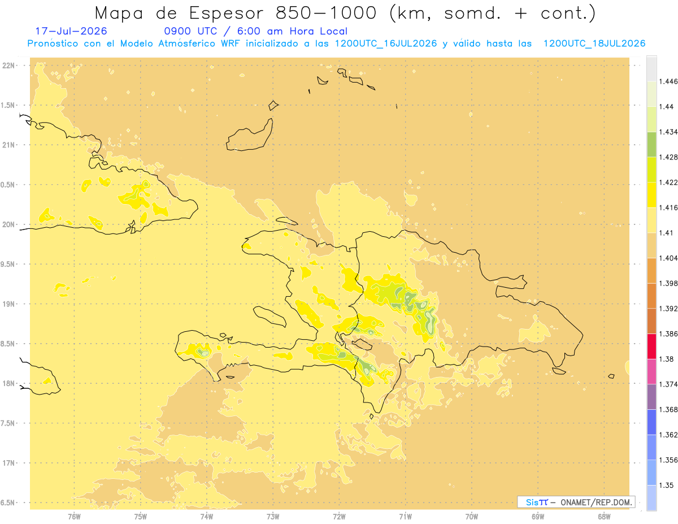678x524 pixels.
Task: Click the longitude label "73W"
Action: pyautogui.click(x=273, y=516)
